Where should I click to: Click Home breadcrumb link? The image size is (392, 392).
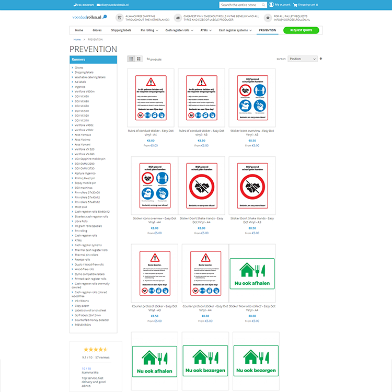pos(77,40)
